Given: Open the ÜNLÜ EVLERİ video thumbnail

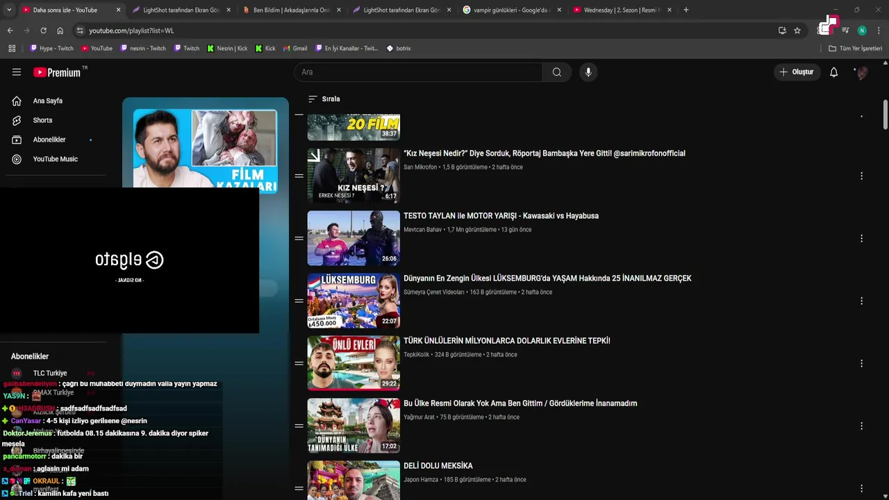Looking at the screenshot, I should 354,363.
